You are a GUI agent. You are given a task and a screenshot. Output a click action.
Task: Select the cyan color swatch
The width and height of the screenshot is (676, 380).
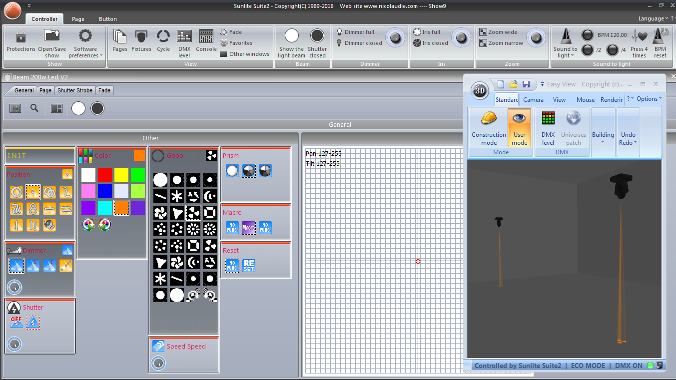point(104,207)
